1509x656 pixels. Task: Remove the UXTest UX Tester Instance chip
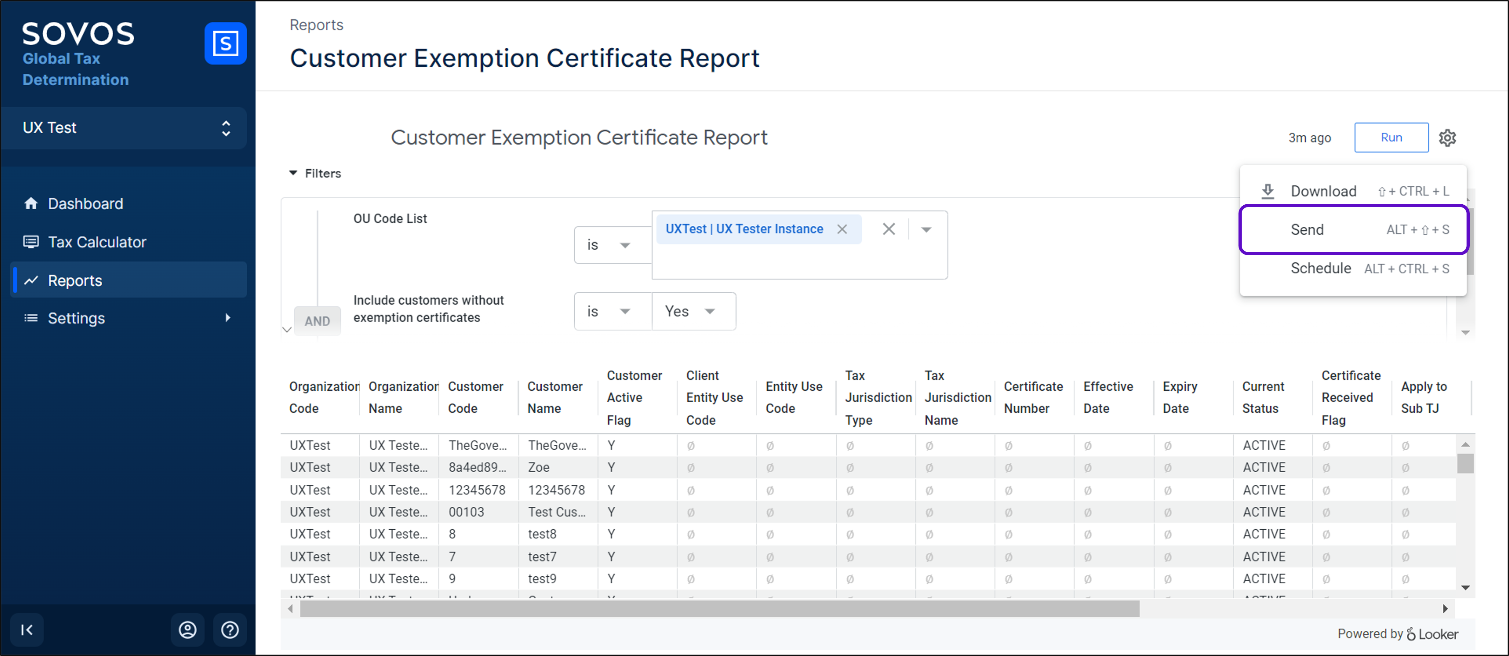(x=842, y=229)
